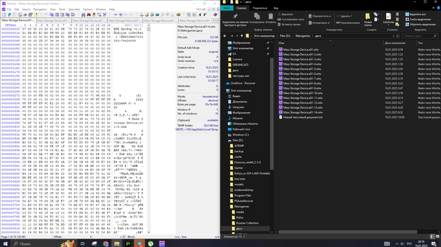Viewport: 441px width, 247px height.
Task: Click the Undo icon in WinHex toolbar
Action: point(46,14)
